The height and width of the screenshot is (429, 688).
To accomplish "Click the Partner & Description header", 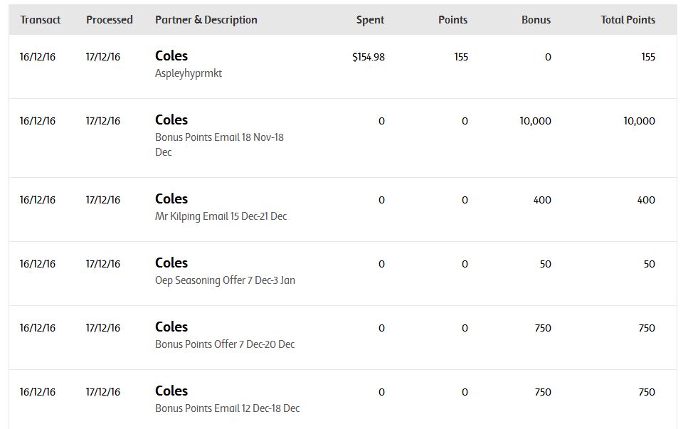I will [x=206, y=20].
